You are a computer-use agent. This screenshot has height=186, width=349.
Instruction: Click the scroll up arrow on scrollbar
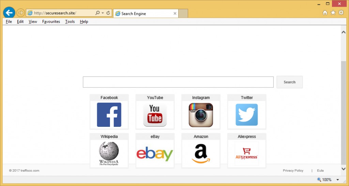point(344,32)
